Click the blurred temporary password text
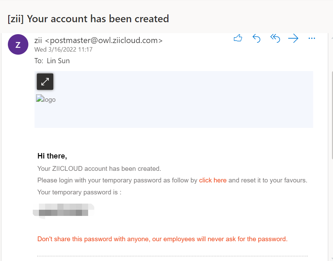 pyautogui.click(x=64, y=210)
